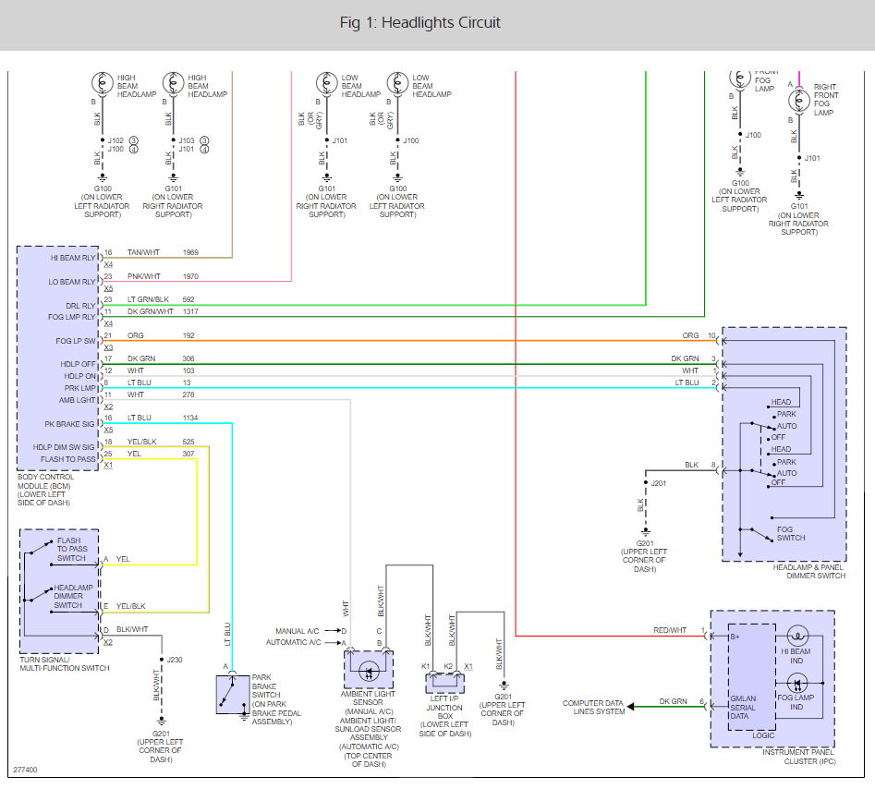This screenshot has width=875, height=789.
Task: Click the LT GRN/BLK wire color label
Action: coord(148,299)
